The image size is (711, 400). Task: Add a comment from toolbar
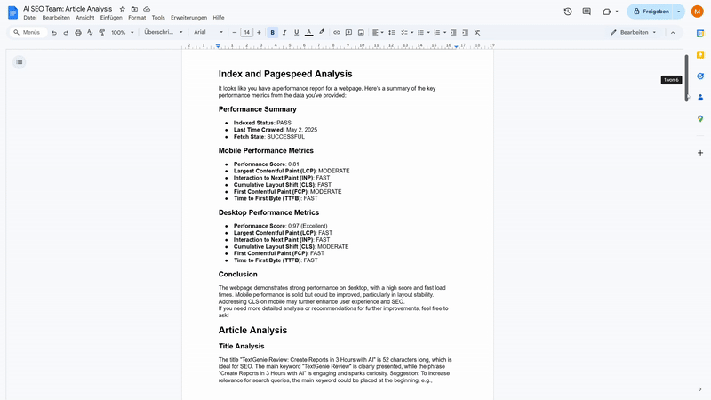pyautogui.click(x=348, y=33)
